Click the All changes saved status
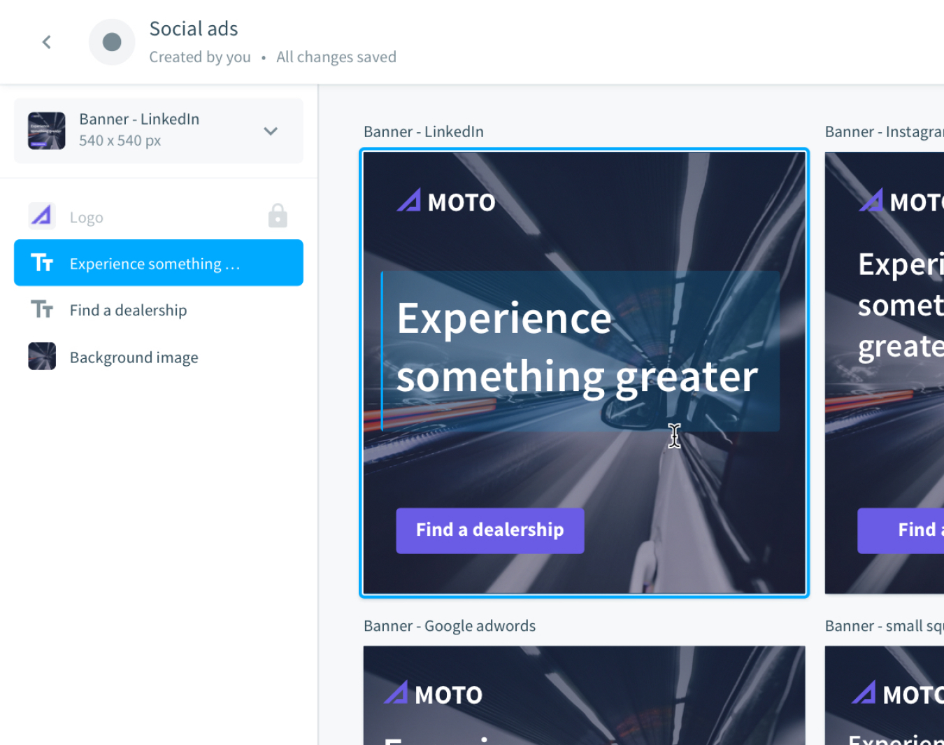The height and width of the screenshot is (745, 944). pyautogui.click(x=336, y=57)
